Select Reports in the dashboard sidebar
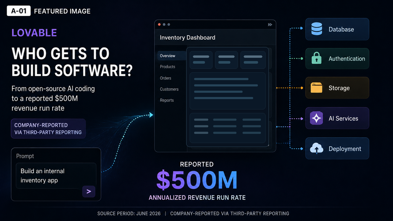 pyautogui.click(x=167, y=100)
